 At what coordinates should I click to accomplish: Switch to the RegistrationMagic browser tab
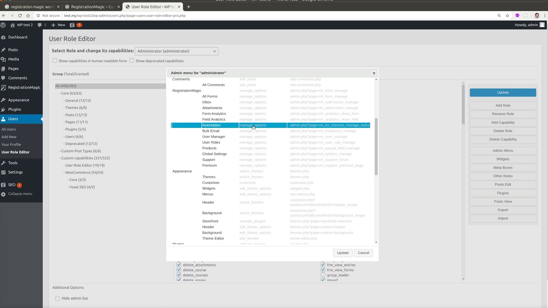(x=92, y=7)
